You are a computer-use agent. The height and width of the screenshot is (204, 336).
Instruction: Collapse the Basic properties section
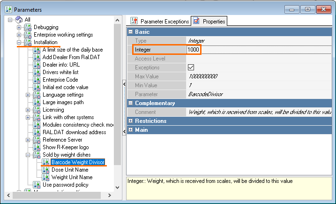coord(130,32)
